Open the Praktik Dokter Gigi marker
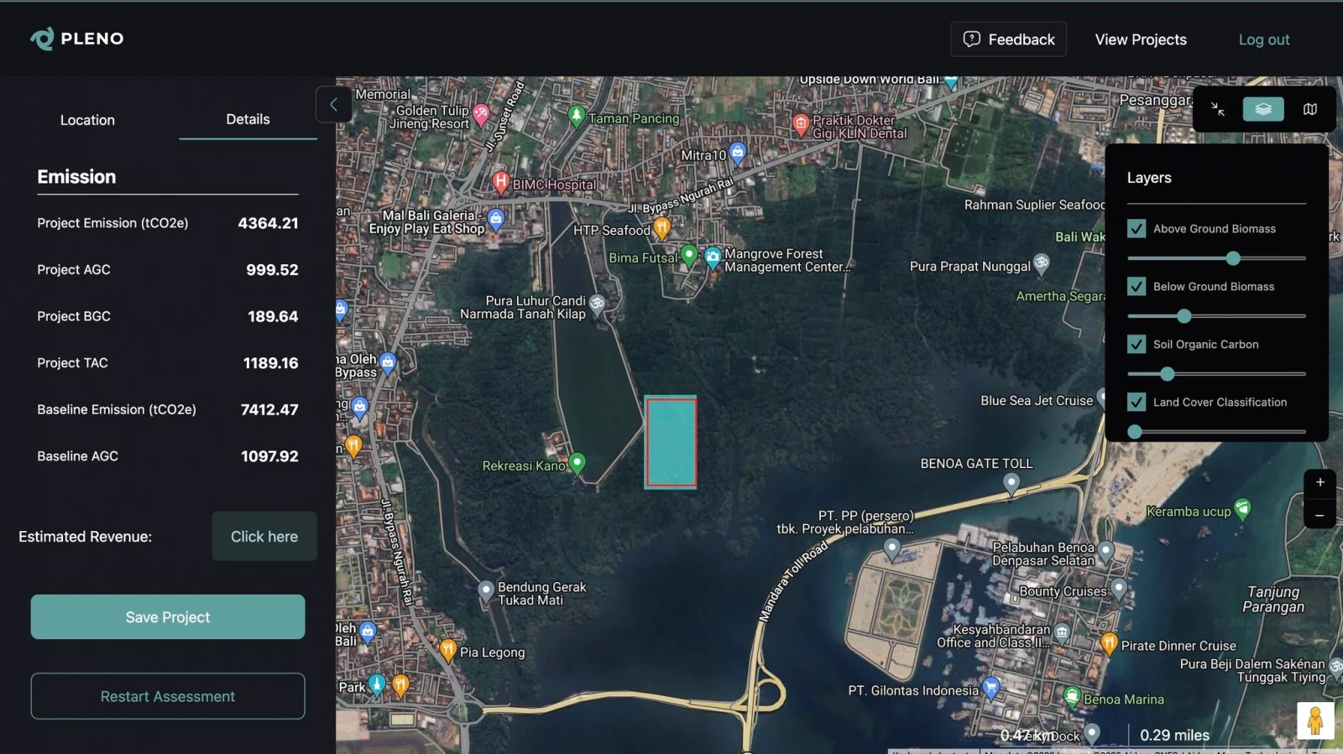Viewport: 1343px width, 754px height. pos(801,124)
